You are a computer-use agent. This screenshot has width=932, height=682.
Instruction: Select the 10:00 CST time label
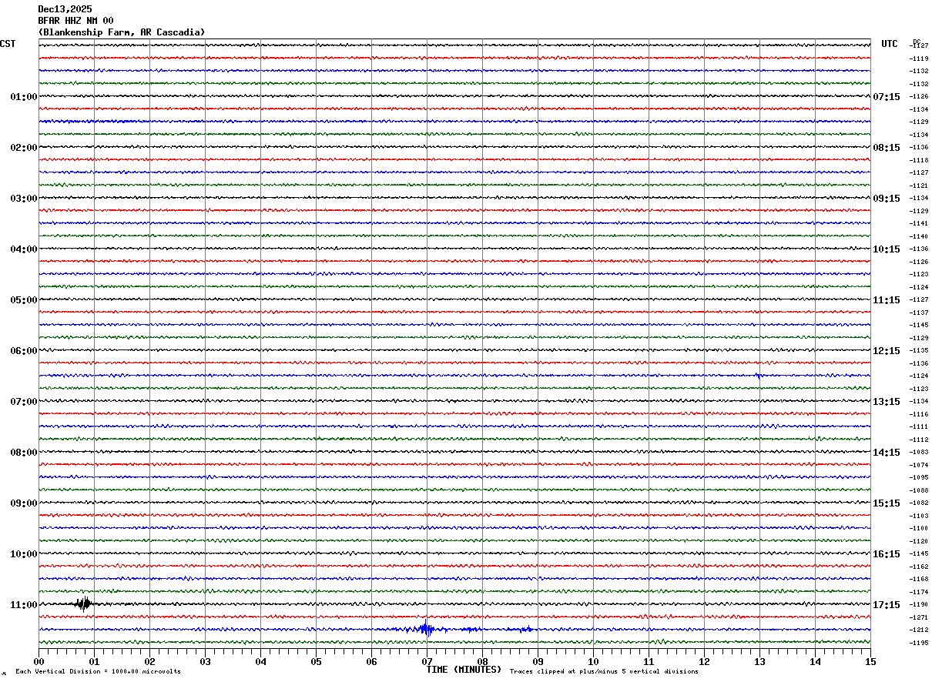[24, 554]
